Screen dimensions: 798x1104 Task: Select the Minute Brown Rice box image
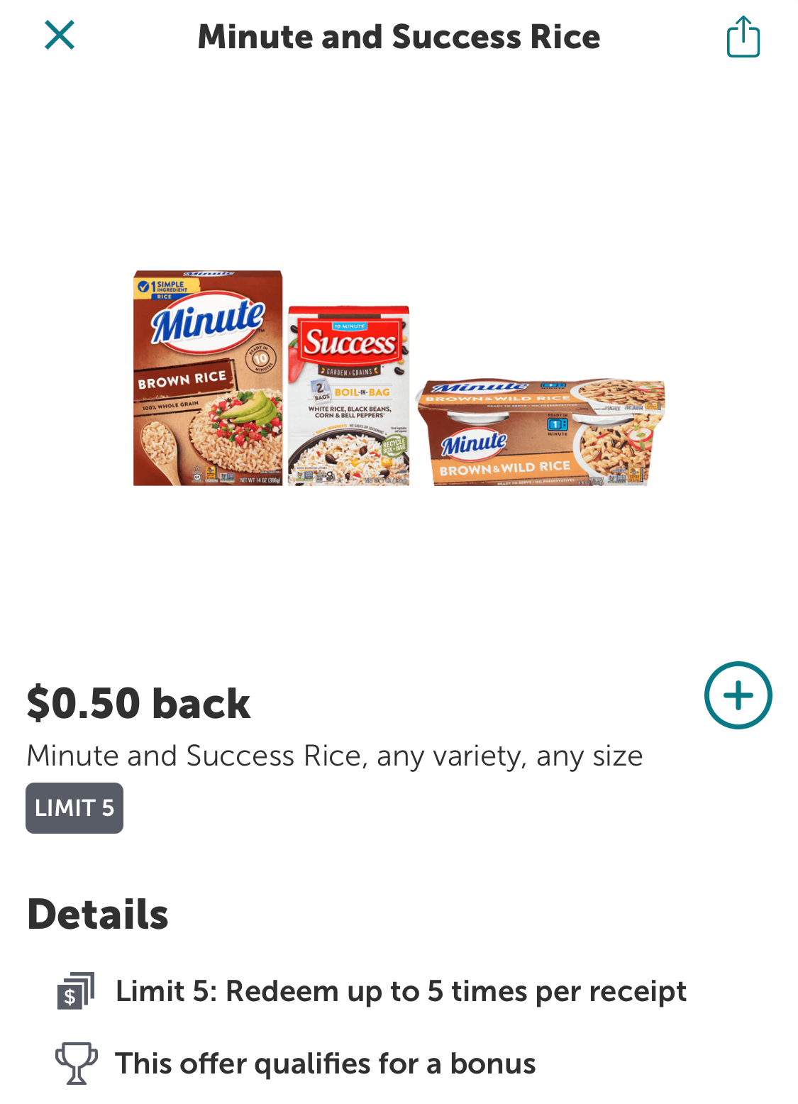[208, 378]
